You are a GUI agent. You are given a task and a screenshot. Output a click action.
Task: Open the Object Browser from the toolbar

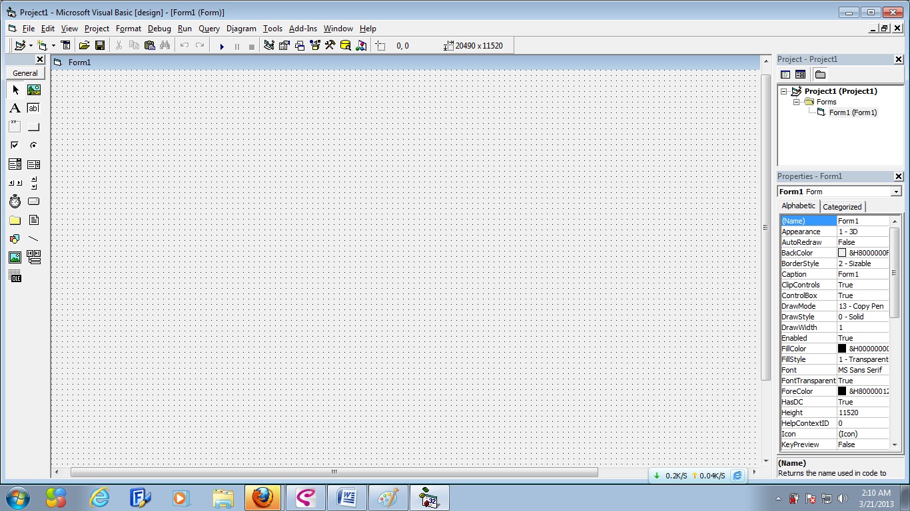pos(314,45)
